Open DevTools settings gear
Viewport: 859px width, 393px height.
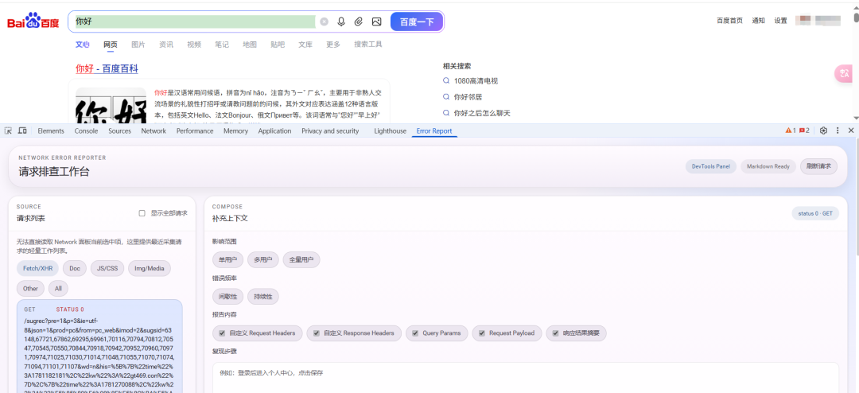823,130
